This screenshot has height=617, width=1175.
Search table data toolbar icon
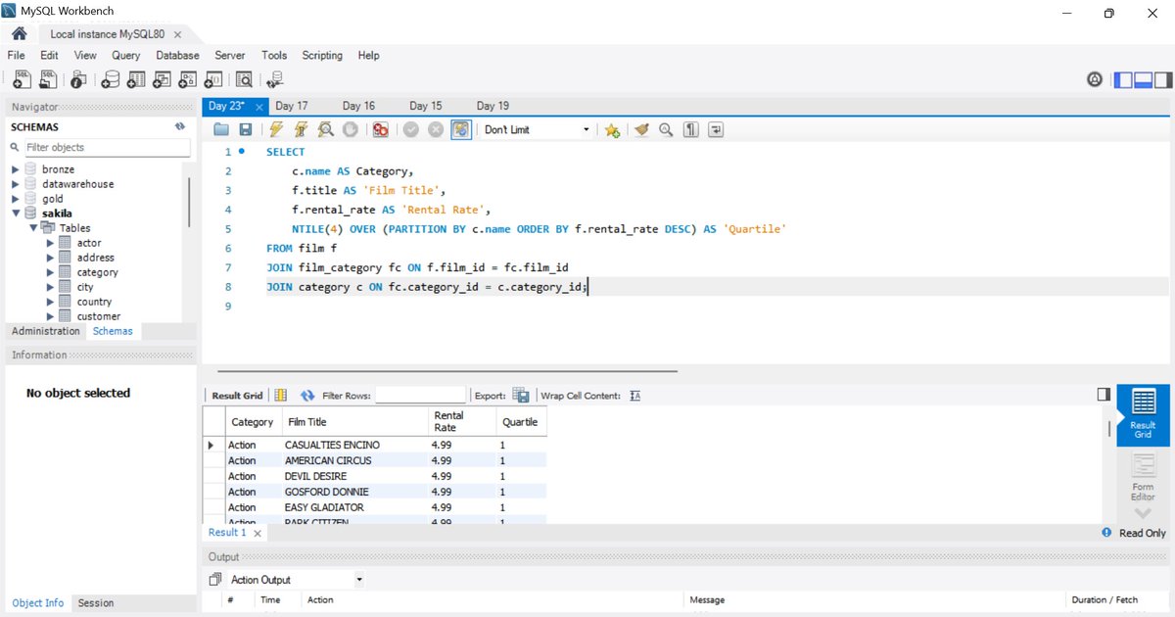coord(244,79)
